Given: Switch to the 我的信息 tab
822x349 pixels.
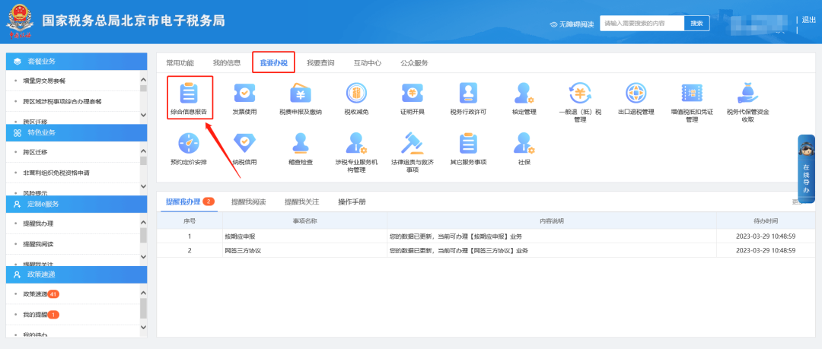Looking at the screenshot, I should pyautogui.click(x=227, y=63).
